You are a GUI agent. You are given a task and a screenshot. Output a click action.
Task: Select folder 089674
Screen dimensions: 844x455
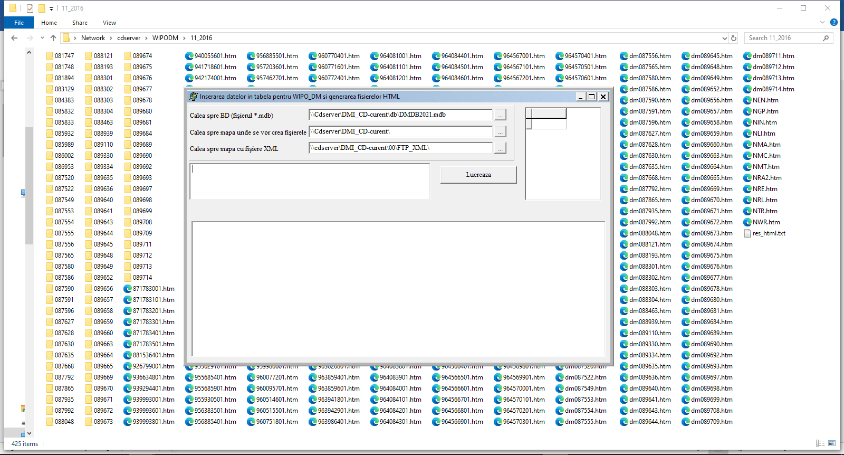138,56
